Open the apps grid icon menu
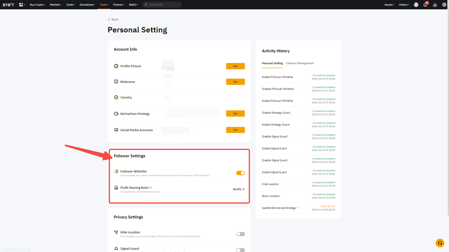The image size is (449, 252). [21, 5]
